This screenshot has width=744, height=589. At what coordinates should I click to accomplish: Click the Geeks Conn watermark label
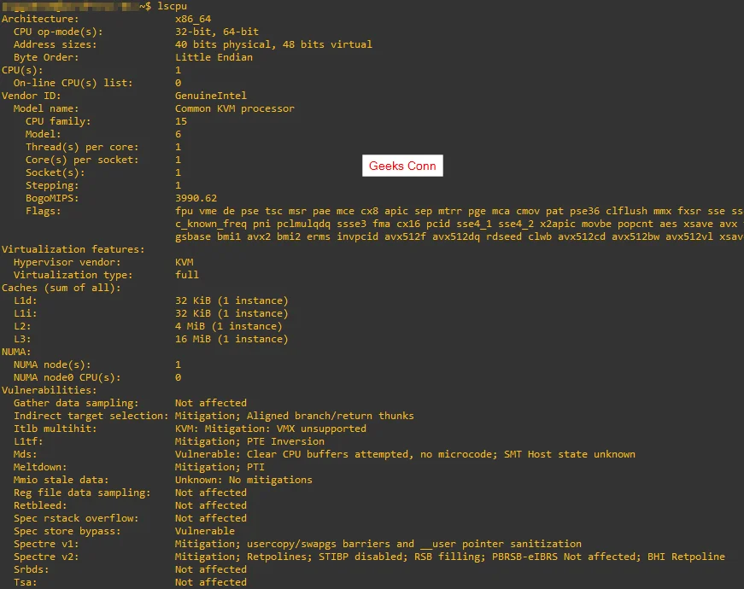[x=402, y=165]
